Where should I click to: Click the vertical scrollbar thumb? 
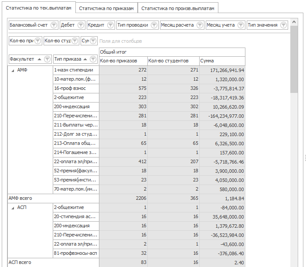(x=294, y=59)
